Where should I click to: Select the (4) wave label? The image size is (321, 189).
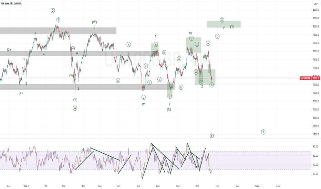tap(21, 93)
